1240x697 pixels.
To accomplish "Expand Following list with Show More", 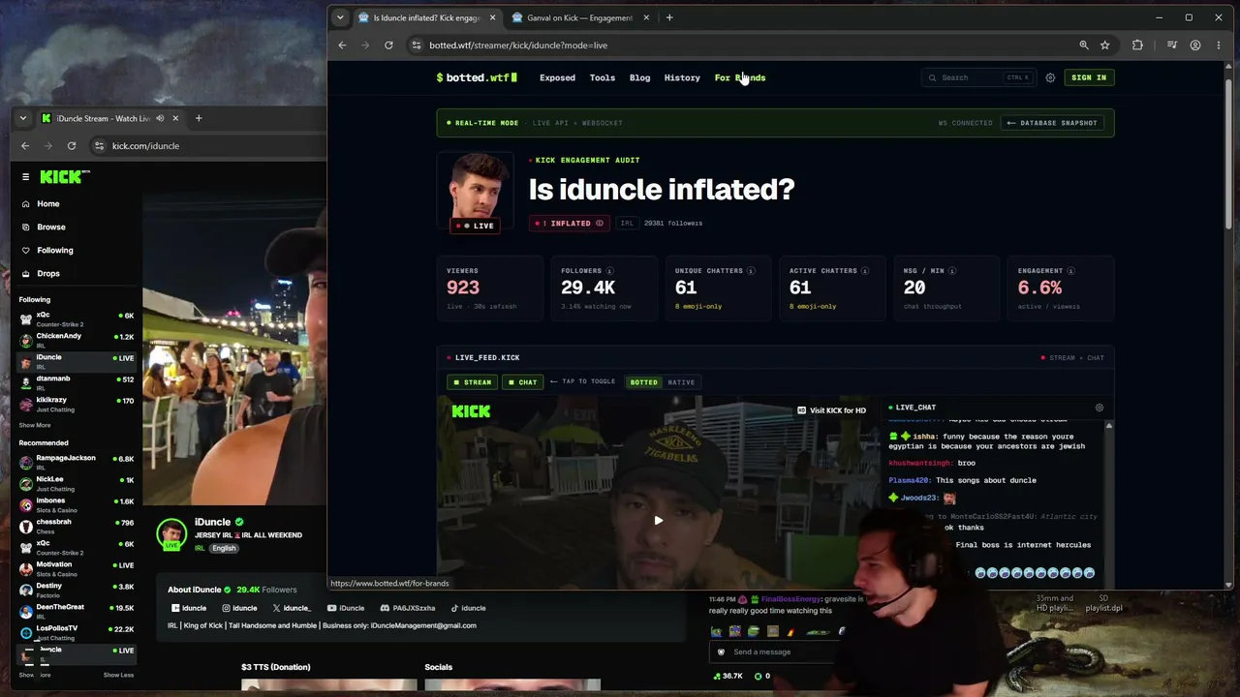I will [x=35, y=425].
